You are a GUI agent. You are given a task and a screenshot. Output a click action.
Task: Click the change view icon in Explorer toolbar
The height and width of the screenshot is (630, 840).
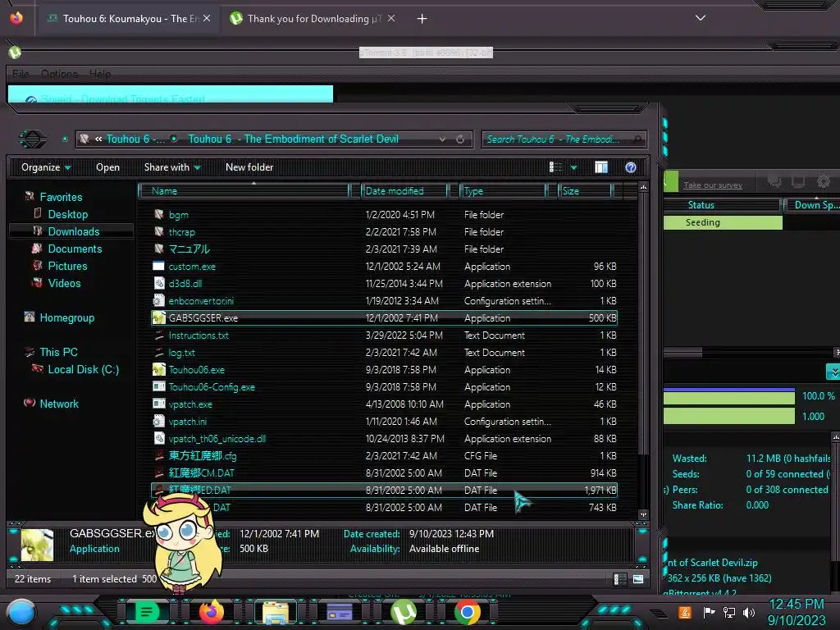(x=555, y=167)
